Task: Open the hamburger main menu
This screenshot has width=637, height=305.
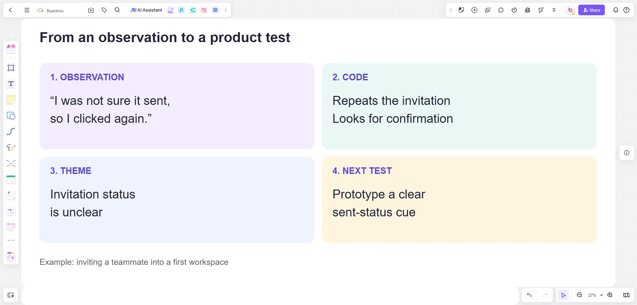Action: 27,10
